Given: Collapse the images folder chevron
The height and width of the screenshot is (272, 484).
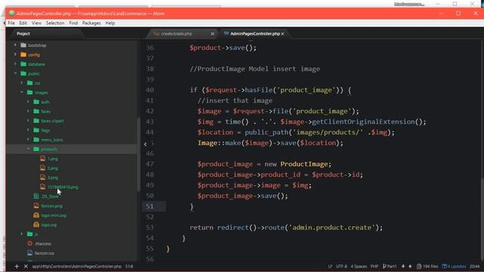Looking at the screenshot, I should pos(22,92).
